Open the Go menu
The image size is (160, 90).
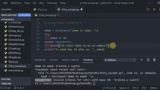[34, 3]
